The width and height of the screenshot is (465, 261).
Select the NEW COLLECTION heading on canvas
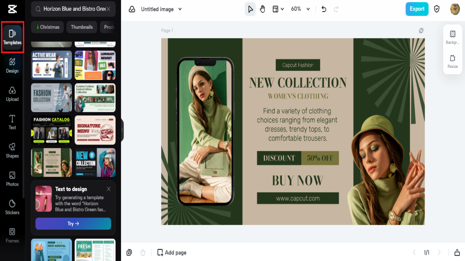coord(298,83)
